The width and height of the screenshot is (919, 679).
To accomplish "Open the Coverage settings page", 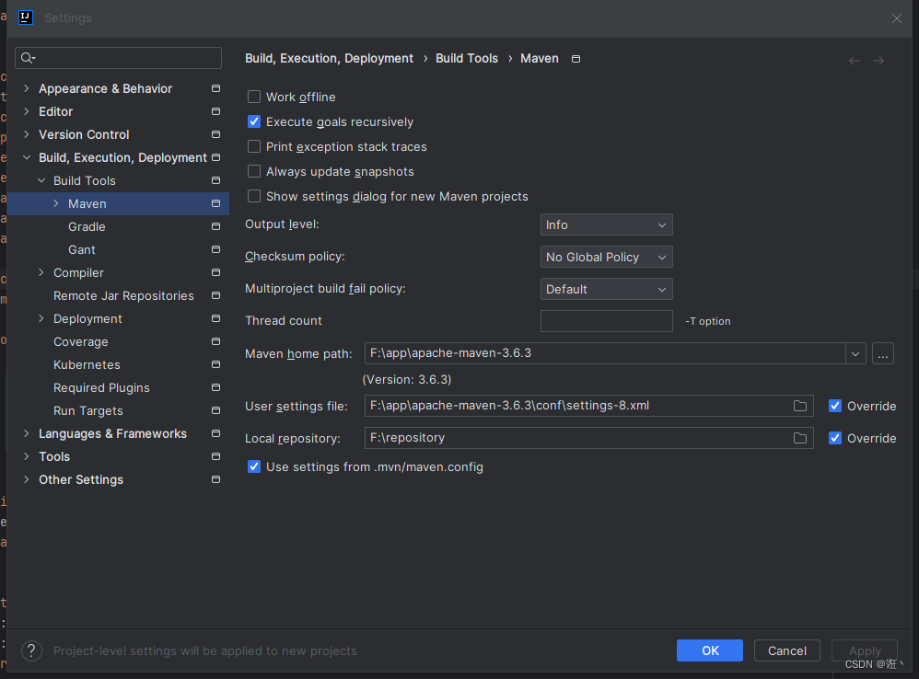I will 81,342.
